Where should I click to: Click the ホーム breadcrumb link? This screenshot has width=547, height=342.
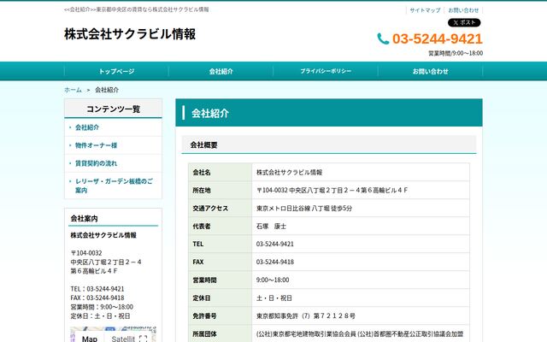(73, 90)
